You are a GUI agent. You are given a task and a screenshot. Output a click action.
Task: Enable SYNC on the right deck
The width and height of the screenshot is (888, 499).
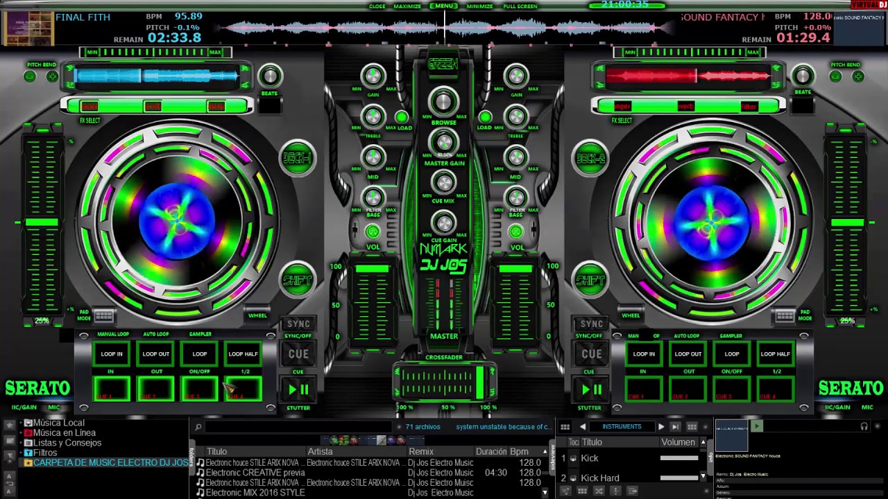pos(591,324)
